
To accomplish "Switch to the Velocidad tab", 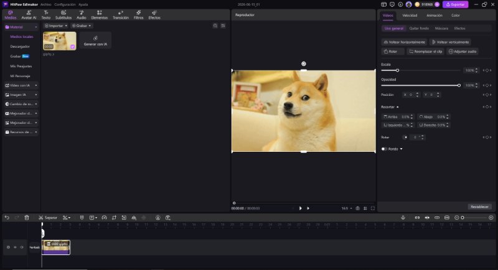I will (x=410, y=15).
